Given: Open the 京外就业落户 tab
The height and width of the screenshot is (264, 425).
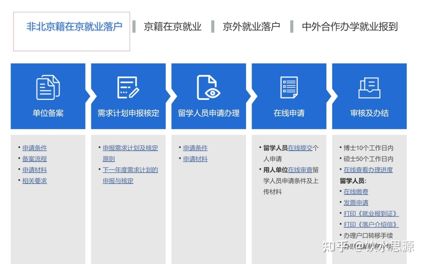Looking at the screenshot, I should click(x=251, y=26).
